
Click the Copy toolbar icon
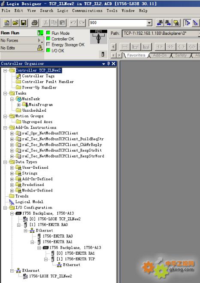coord(54,23)
